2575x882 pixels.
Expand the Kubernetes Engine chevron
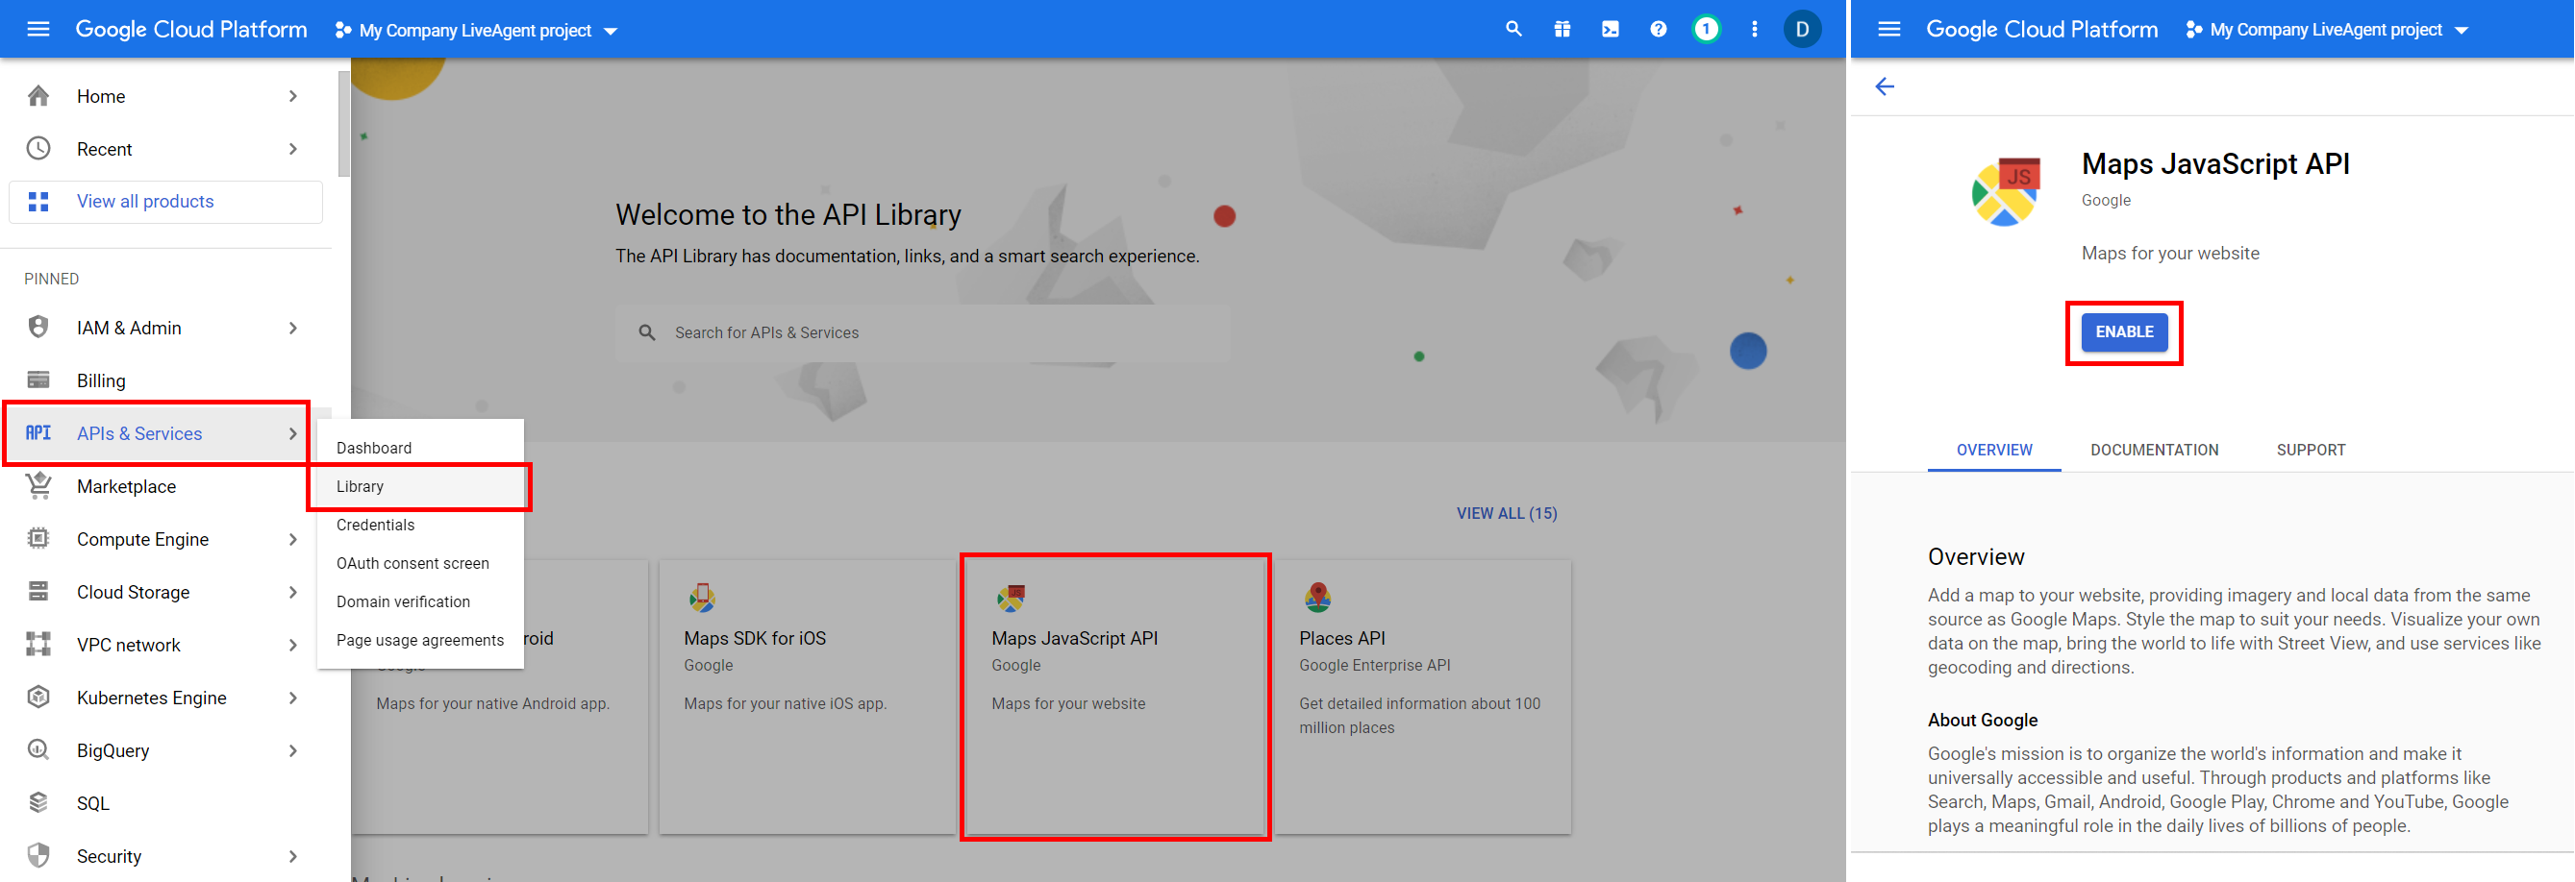coord(293,698)
